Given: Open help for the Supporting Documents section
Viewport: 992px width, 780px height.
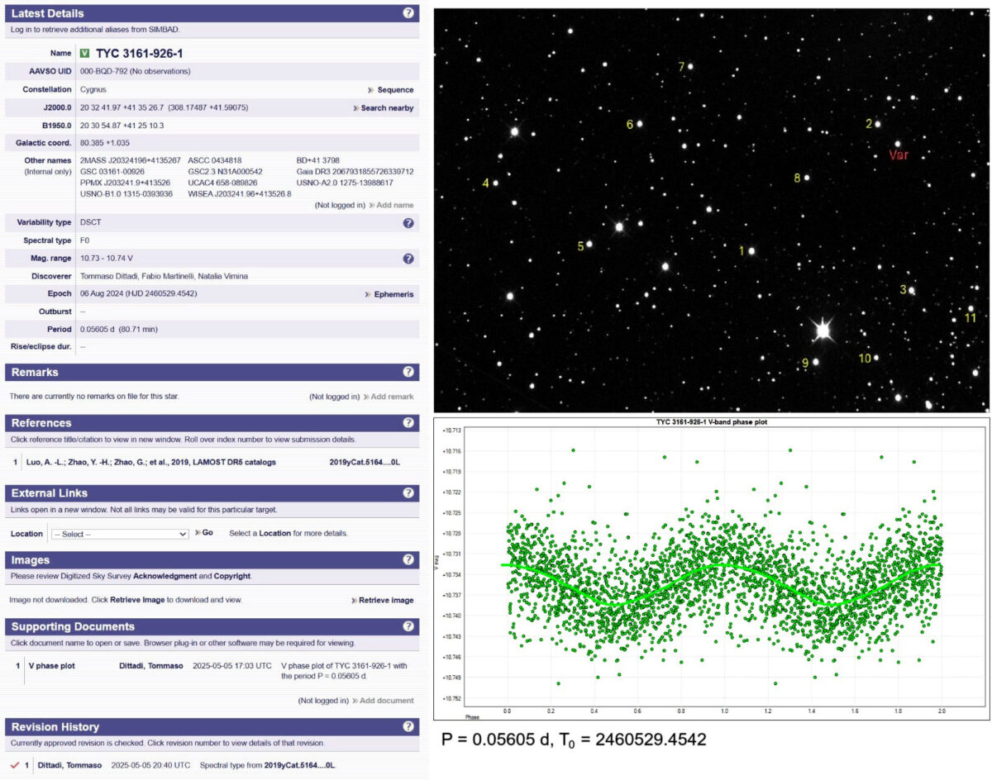Looking at the screenshot, I should 408,626.
